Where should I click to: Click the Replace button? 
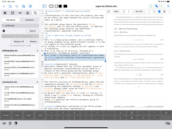click(x=33, y=41)
